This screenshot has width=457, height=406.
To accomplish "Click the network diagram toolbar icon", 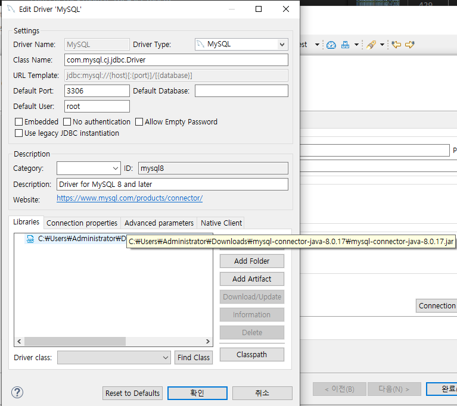I will coord(345,45).
